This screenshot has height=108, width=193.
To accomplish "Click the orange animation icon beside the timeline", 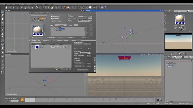I will pos(22,100).
